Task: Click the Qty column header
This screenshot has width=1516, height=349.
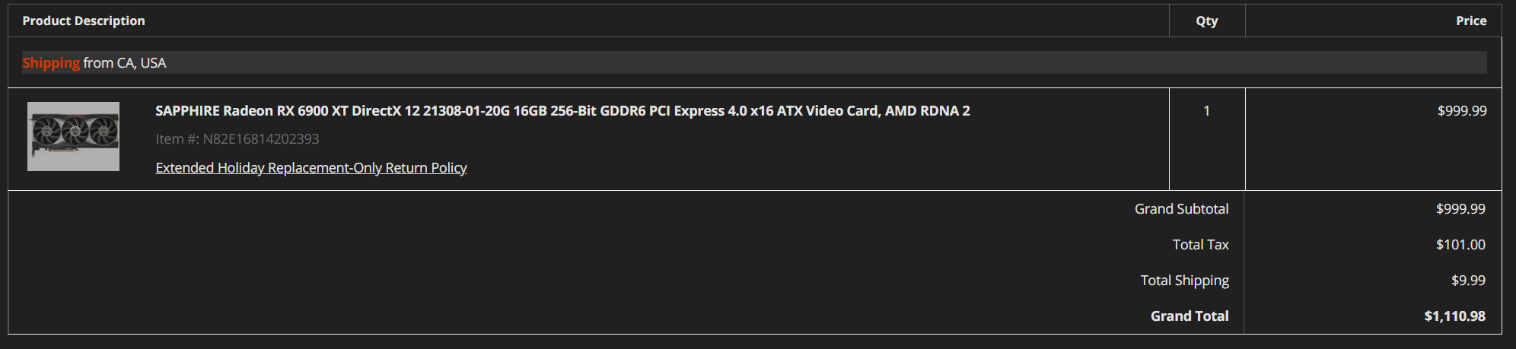Action: [1206, 21]
